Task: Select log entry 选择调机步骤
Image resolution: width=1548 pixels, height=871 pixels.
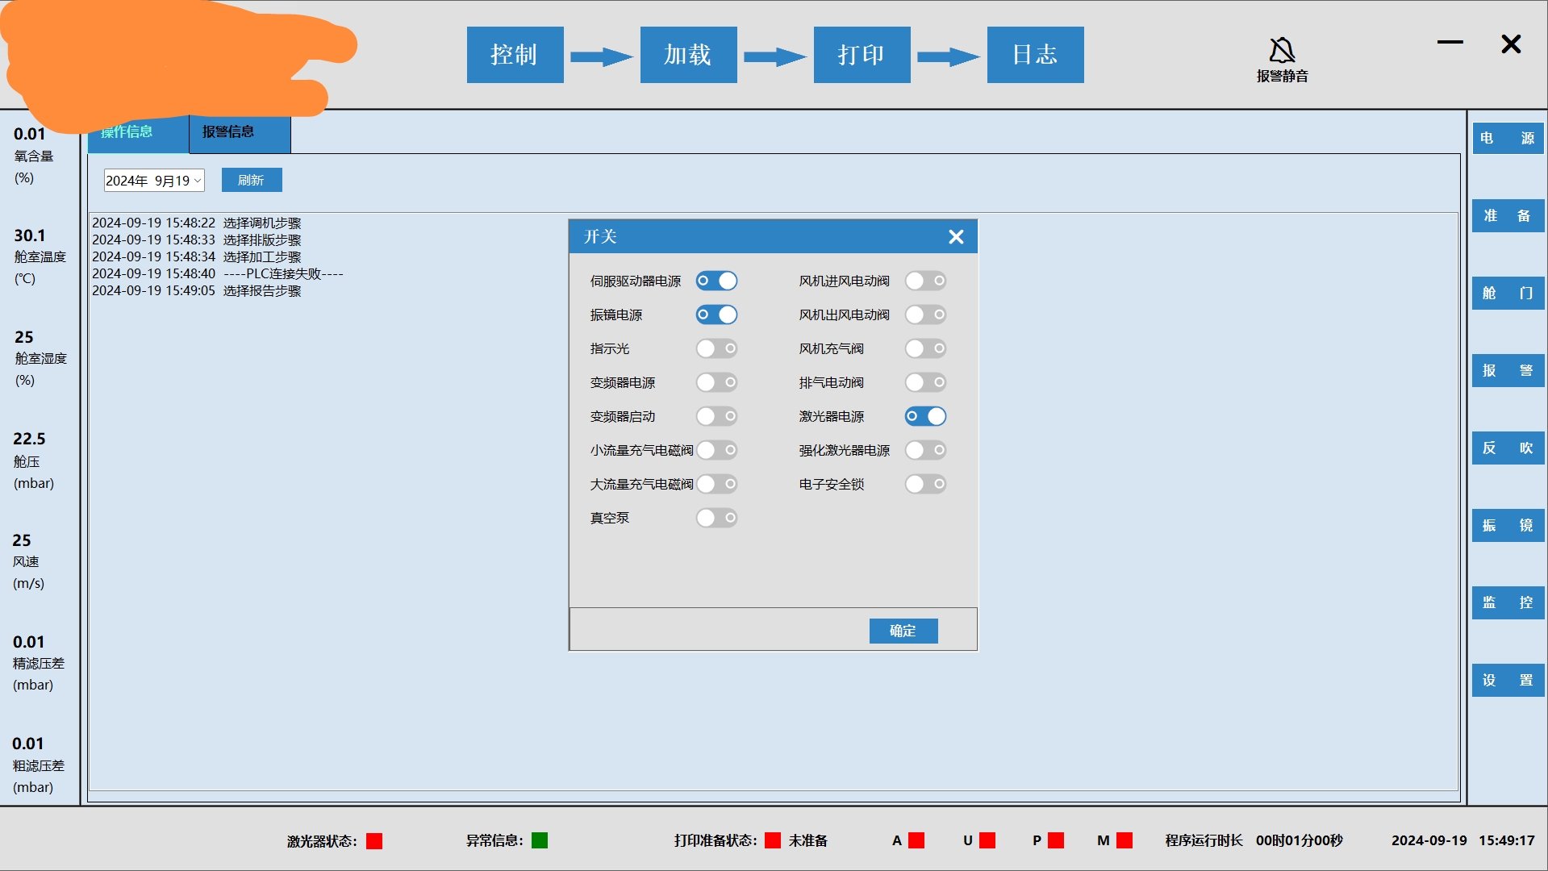Action: [197, 223]
